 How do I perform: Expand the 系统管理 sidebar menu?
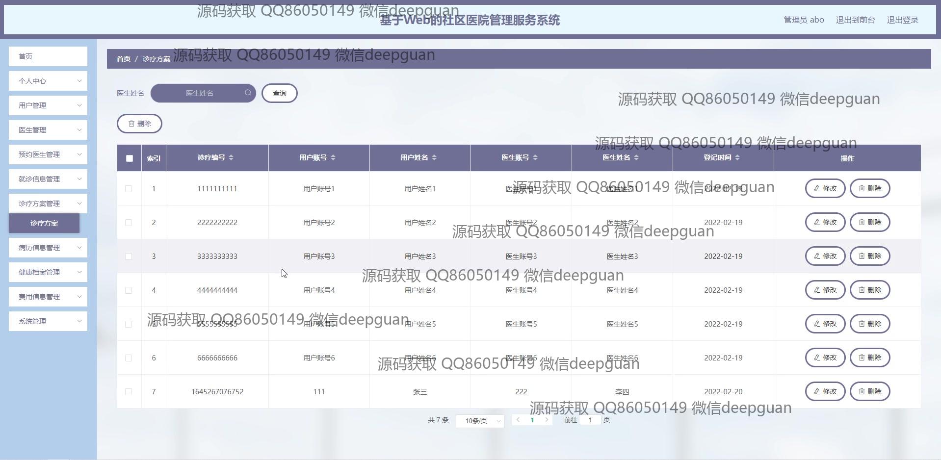(x=48, y=321)
